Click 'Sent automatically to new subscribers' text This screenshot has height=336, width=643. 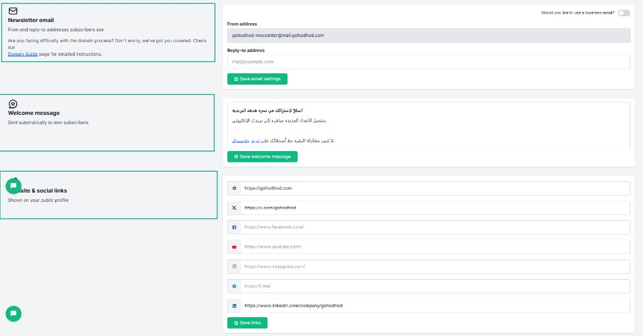[48, 122]
